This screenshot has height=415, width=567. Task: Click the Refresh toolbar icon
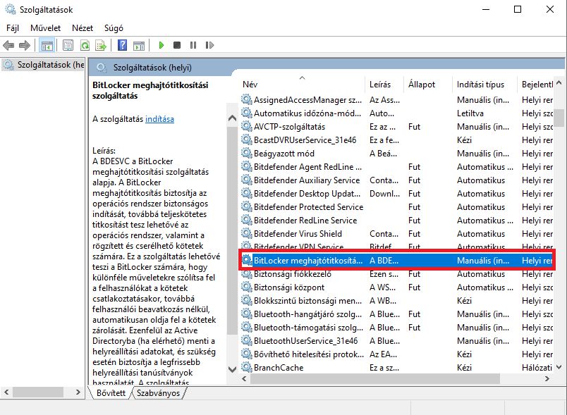point(85,45)
